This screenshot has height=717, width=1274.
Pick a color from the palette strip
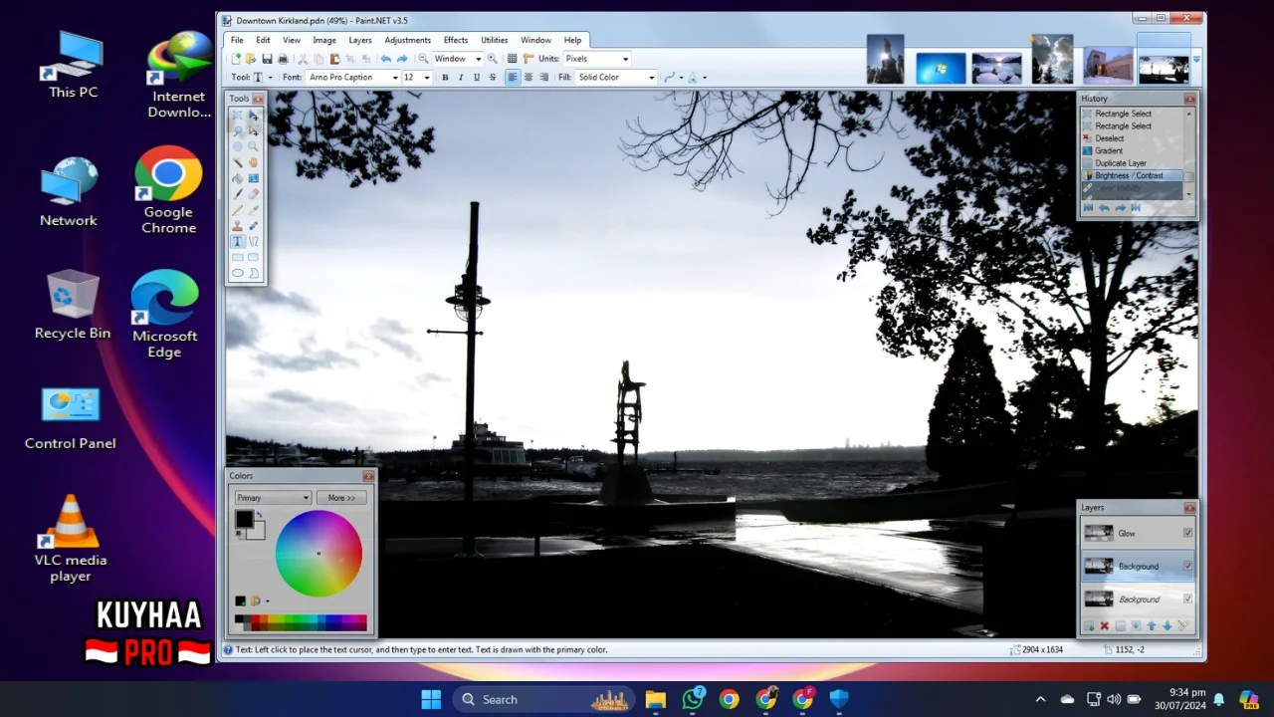tap(301, 622)
